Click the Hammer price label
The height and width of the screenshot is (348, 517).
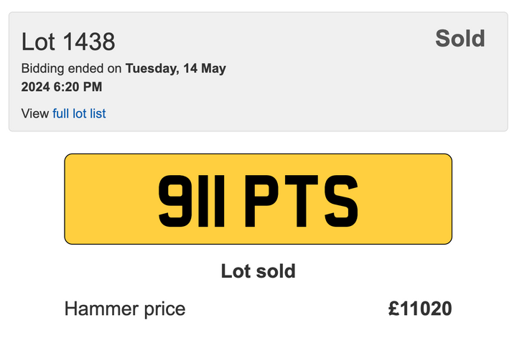(x=125, y=309)
